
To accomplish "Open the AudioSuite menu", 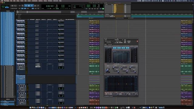I will pos(35,1).
